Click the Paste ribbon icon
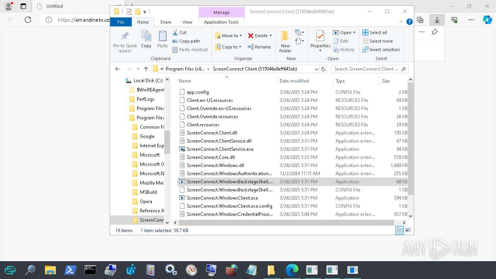This screenshot has height=279, width=496. pyautogui.click(x=162, y=40)
